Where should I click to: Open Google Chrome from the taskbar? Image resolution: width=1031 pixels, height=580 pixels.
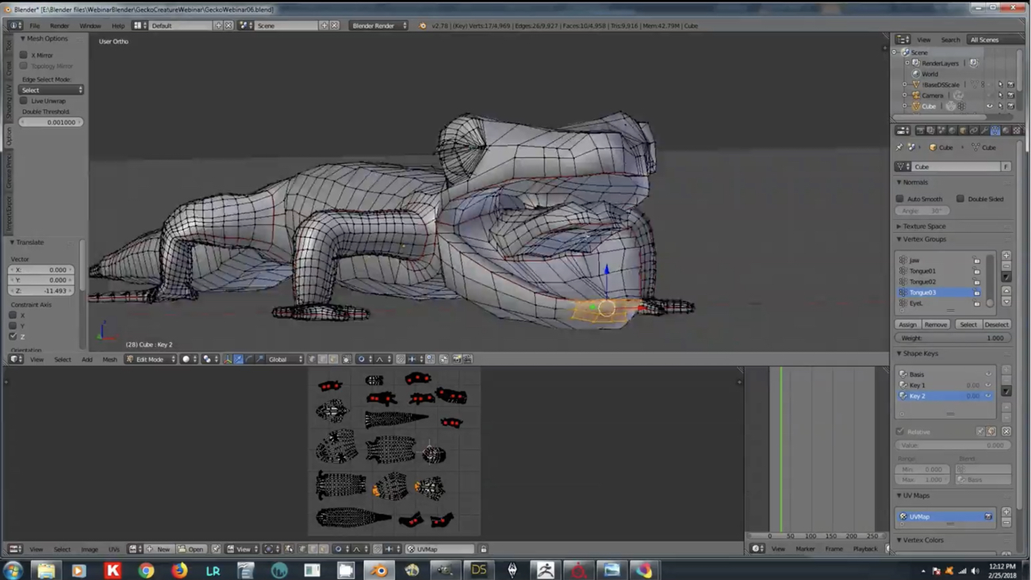(146, 570)
